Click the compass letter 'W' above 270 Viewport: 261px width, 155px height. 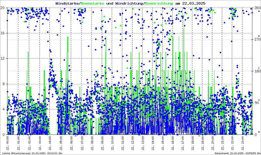(259, 36)
